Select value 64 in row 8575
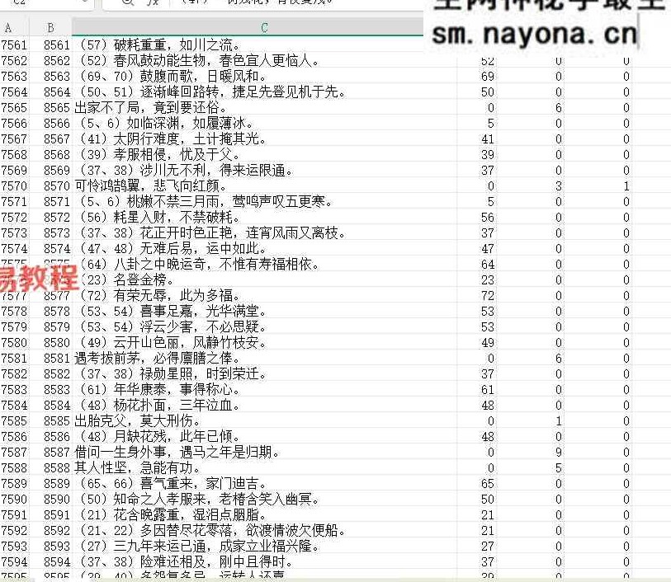 (488, 265)
